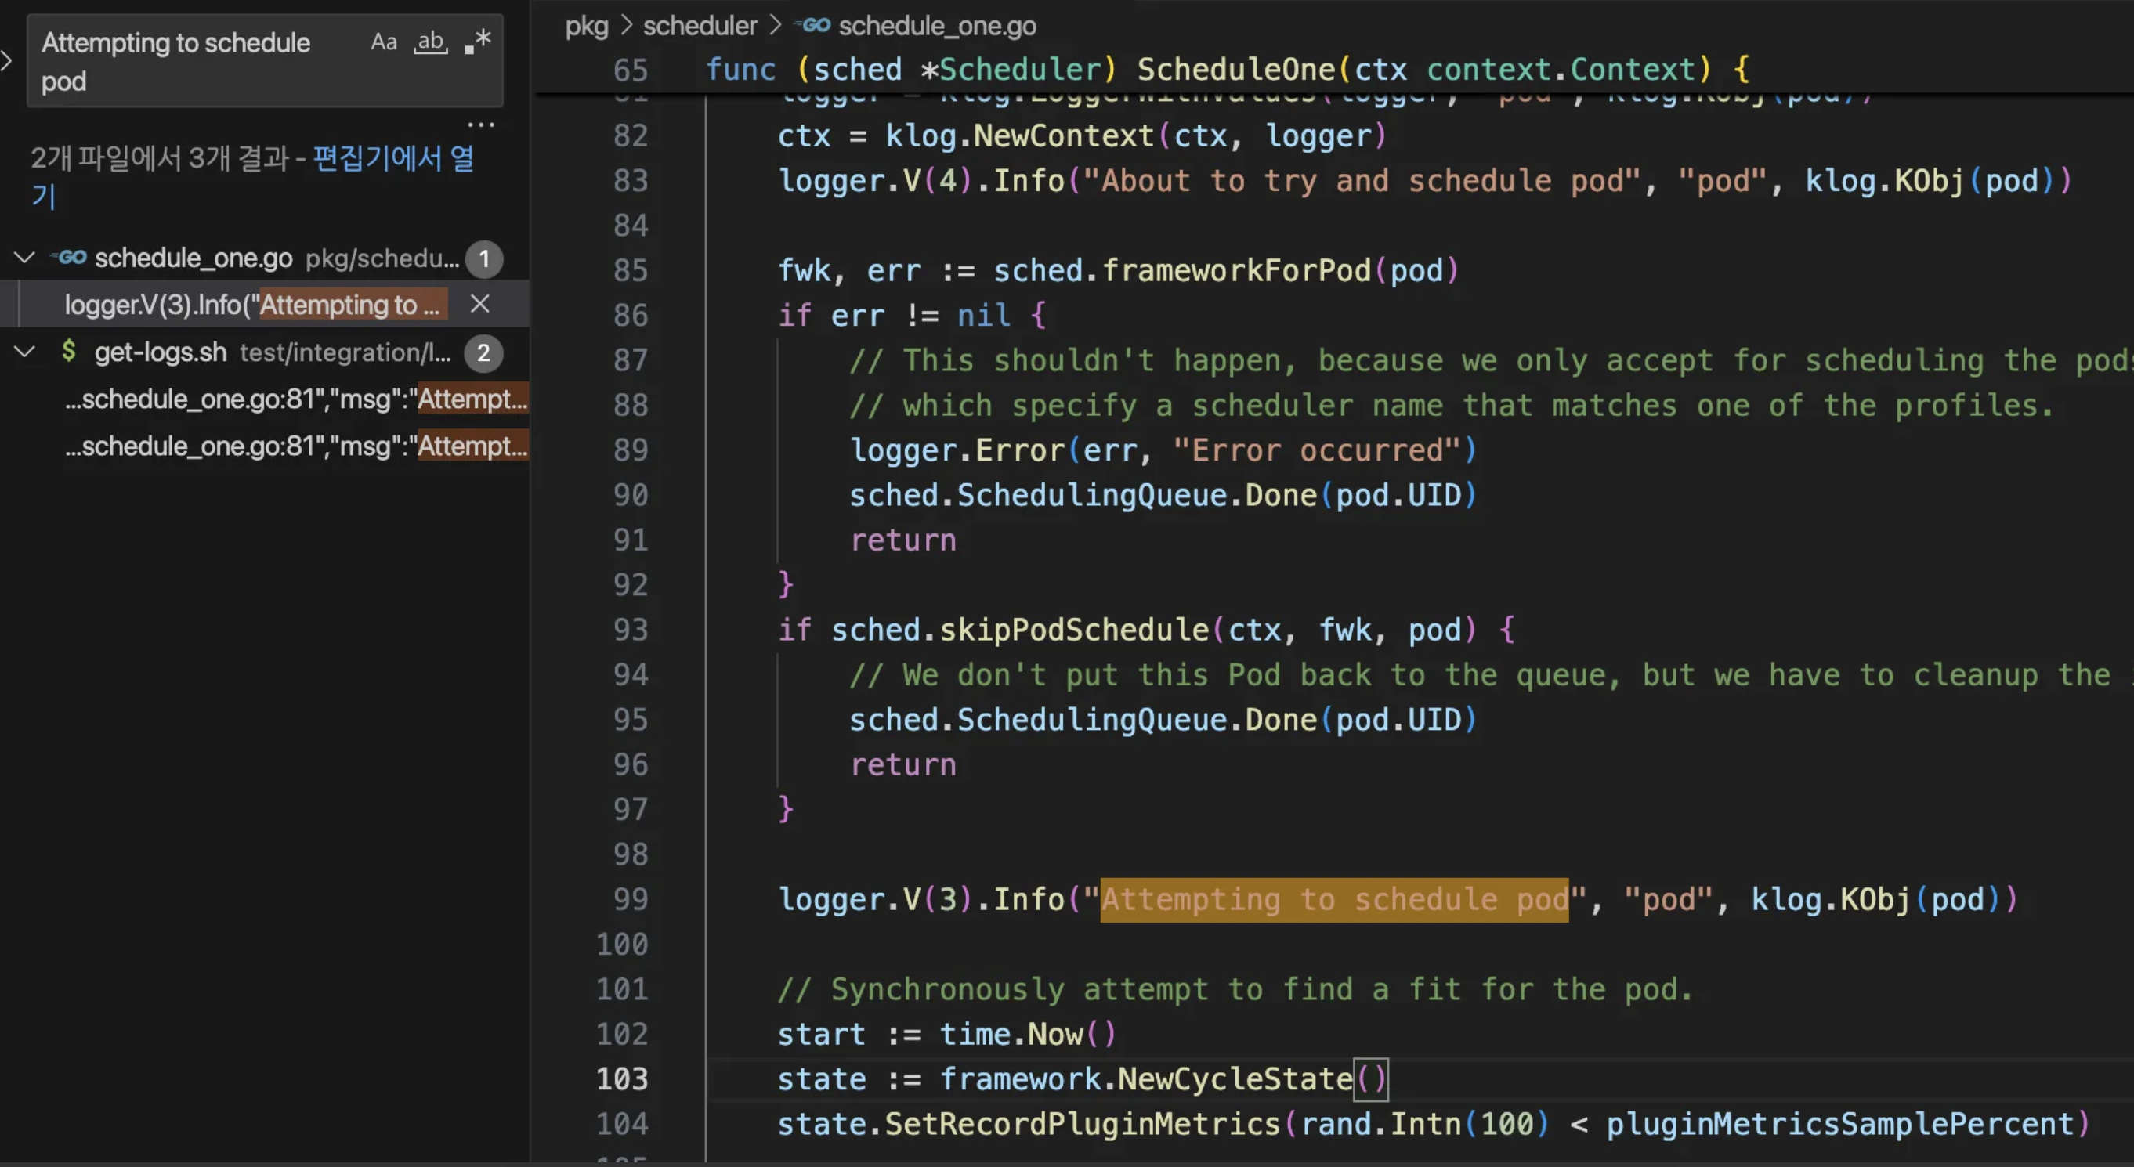Viewport: 2134px width, 1167px height.
Task: Click return statement on line 91
Action: tap(903, 540)
